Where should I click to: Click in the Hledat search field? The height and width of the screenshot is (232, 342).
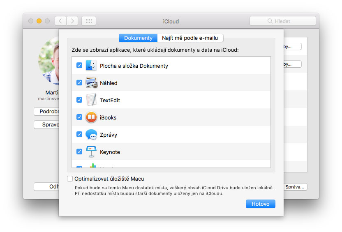point(283,21)
